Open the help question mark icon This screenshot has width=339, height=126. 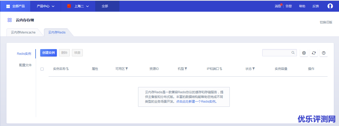tap(324, 53)
